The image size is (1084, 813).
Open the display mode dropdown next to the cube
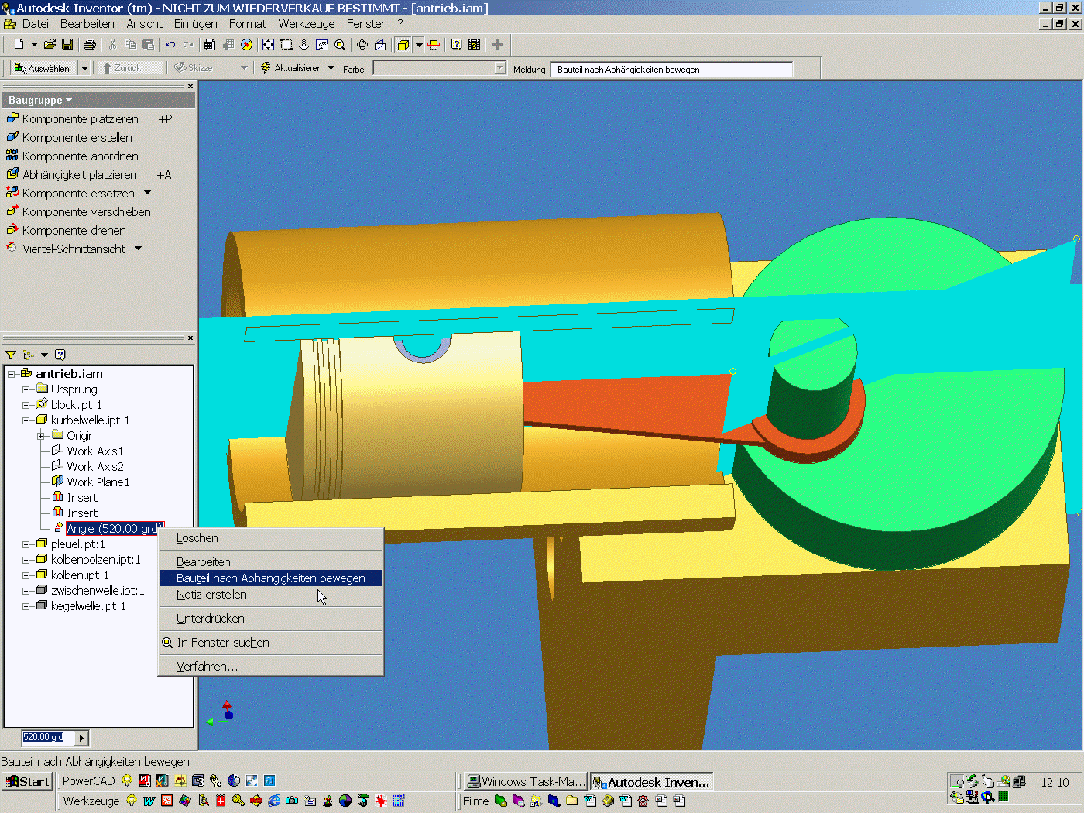point(419,45)
